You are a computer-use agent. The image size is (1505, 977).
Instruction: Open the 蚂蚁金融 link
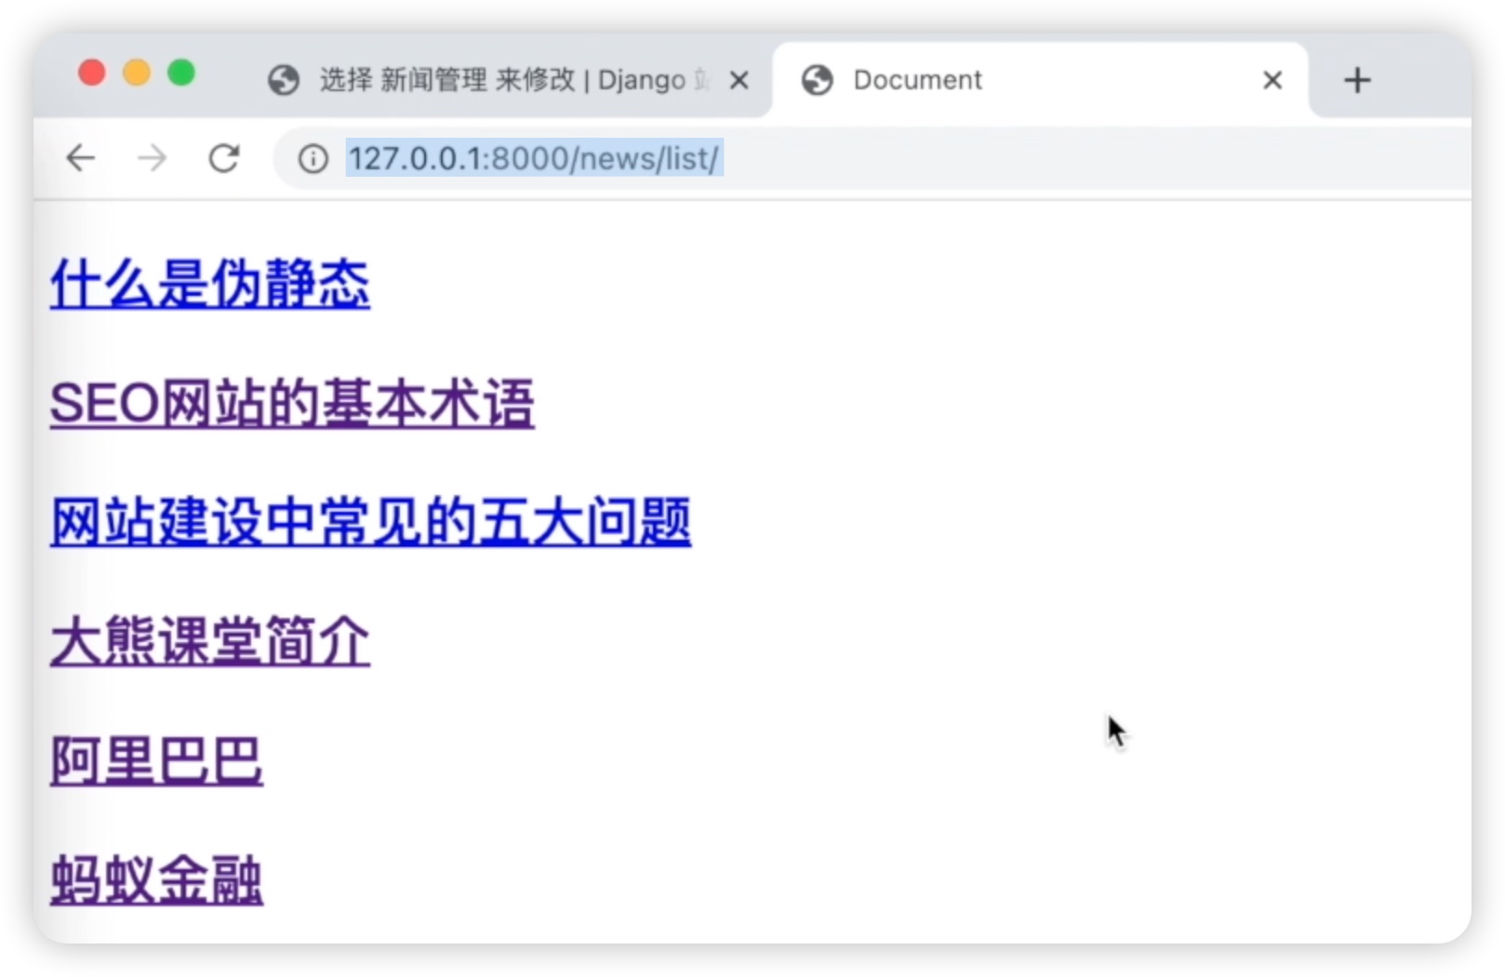pos(156,879)
